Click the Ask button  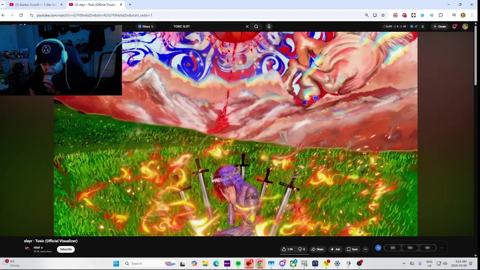click(x=335, y=249)
